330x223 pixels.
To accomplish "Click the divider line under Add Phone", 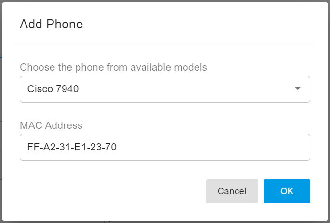I will (165, 46).
